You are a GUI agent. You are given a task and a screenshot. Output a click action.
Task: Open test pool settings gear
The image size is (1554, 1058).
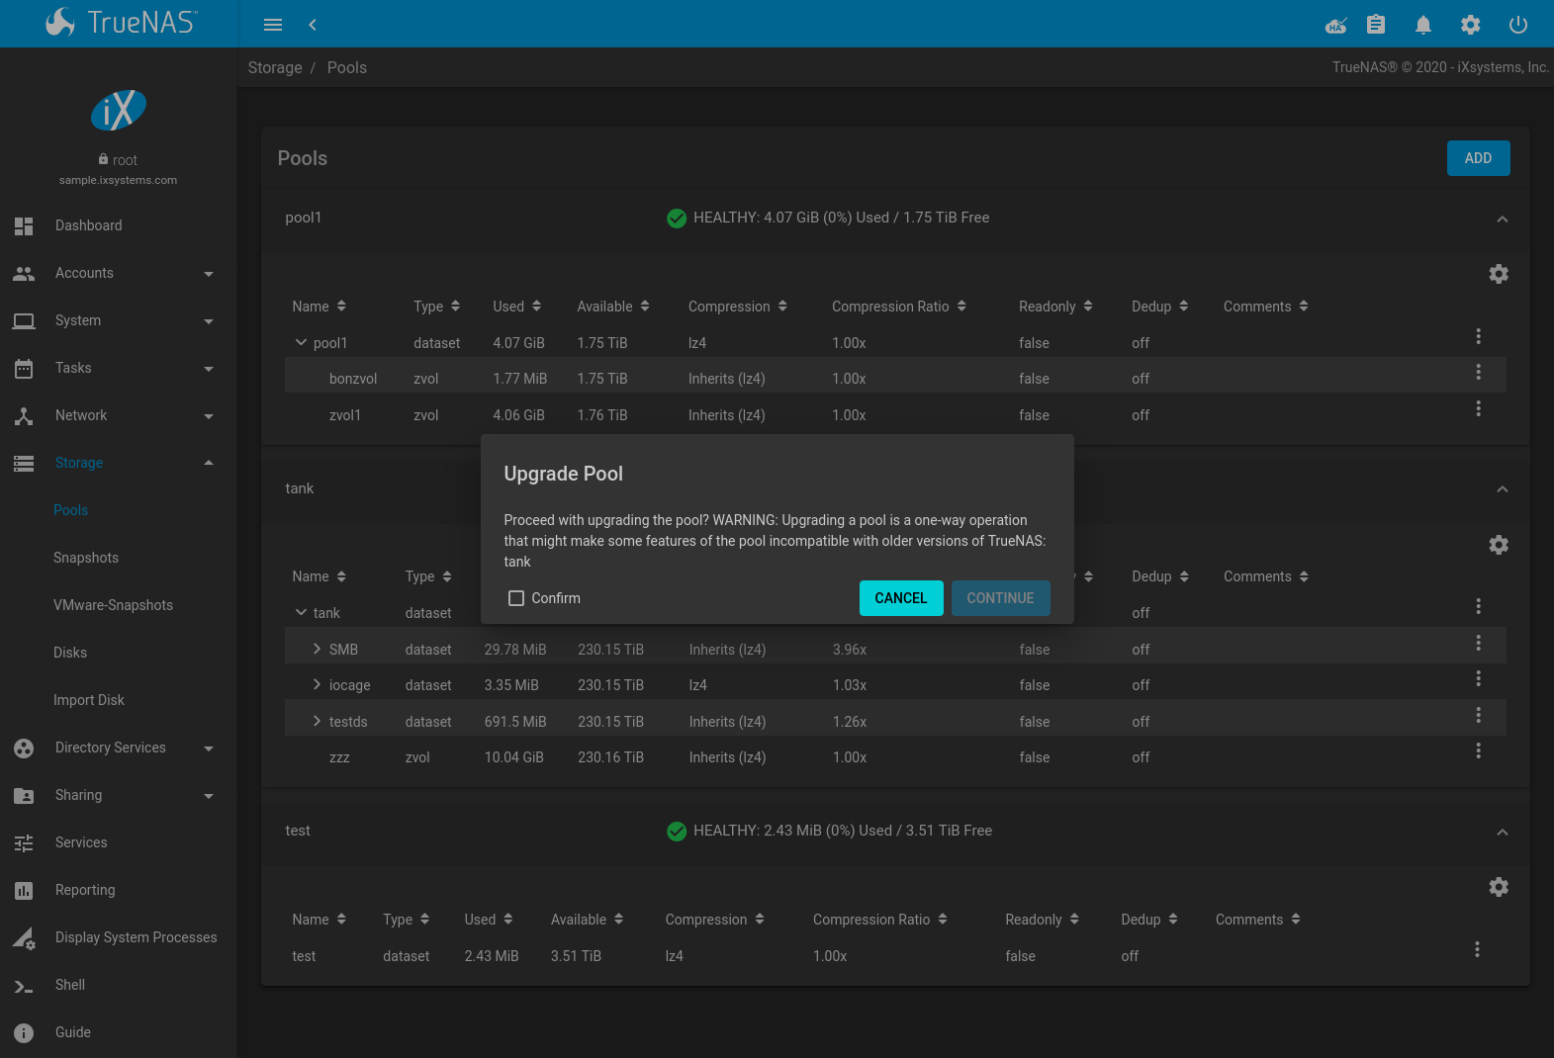[1499, 887]
